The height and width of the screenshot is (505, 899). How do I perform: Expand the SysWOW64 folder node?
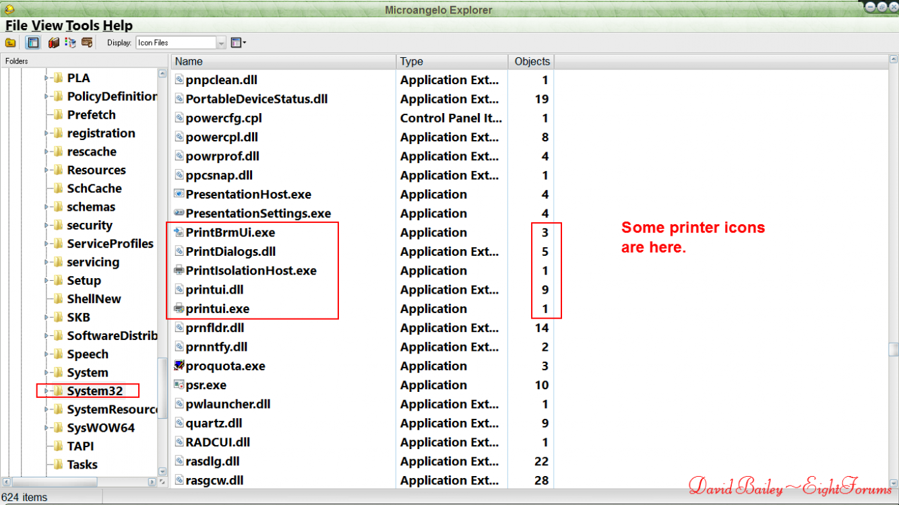pyautogui.click(x=47, y=428)
